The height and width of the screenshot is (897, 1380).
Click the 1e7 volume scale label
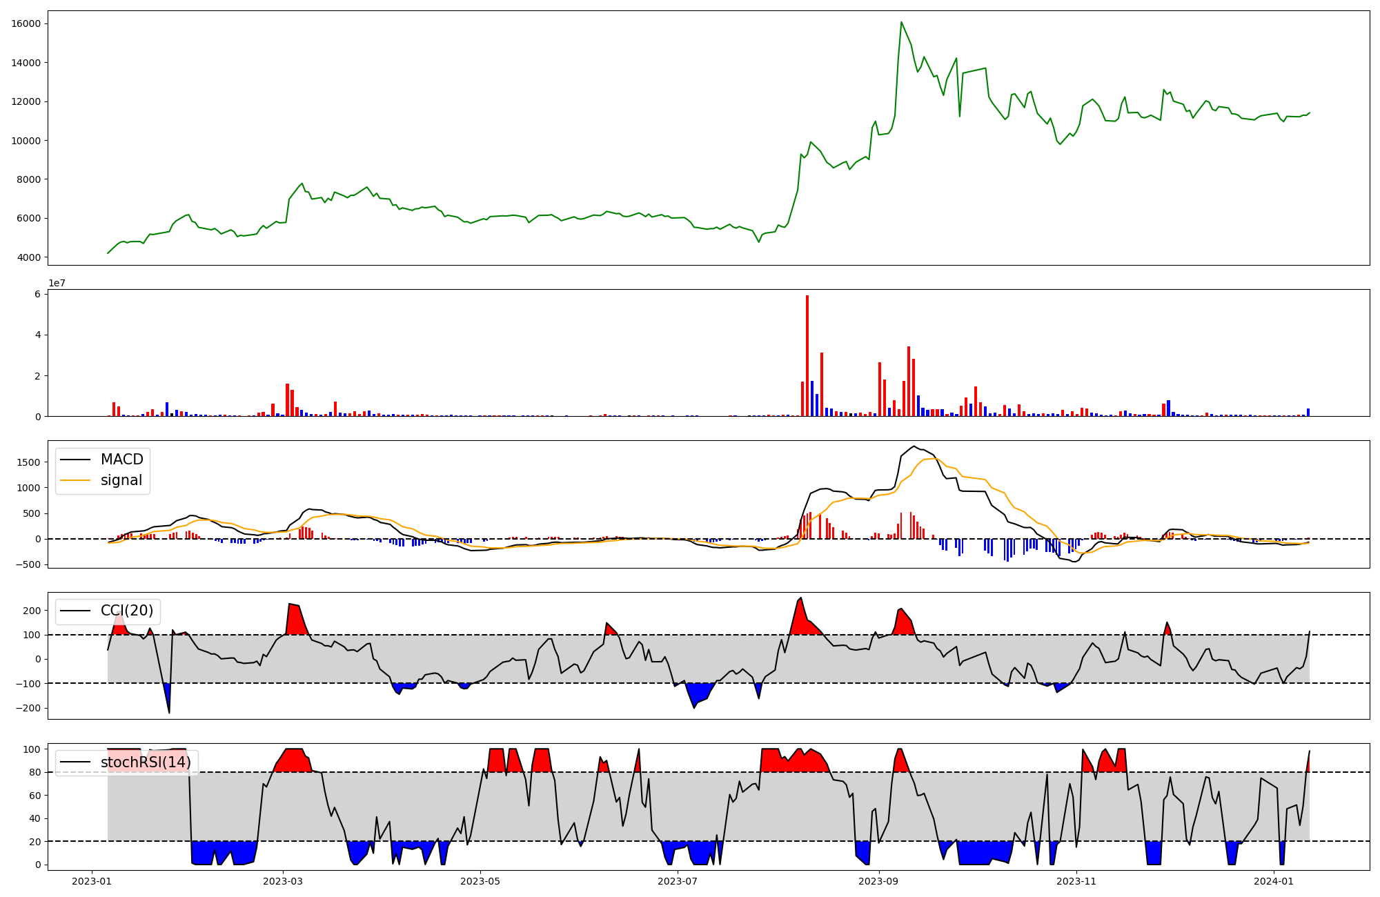(x=57, y=283)
